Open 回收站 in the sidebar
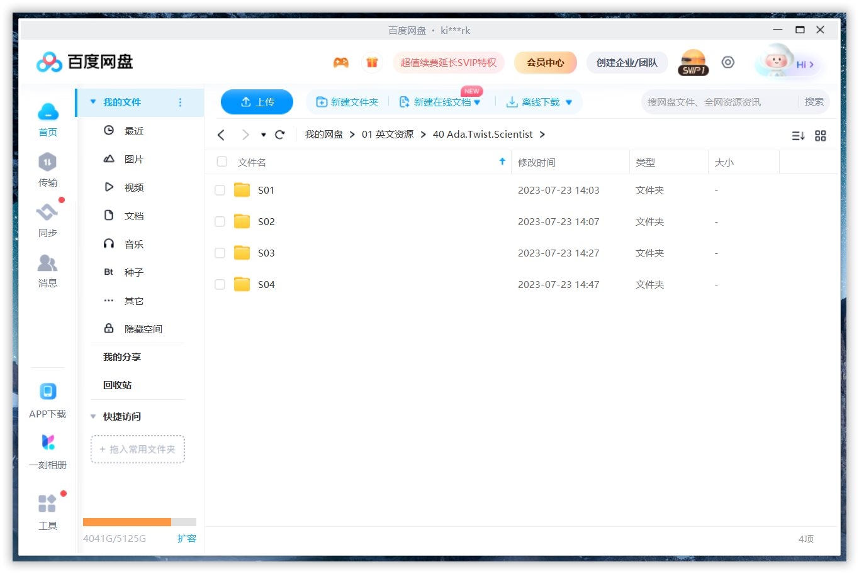Viewport: 859px width, 574px height. tap(117, 385)
